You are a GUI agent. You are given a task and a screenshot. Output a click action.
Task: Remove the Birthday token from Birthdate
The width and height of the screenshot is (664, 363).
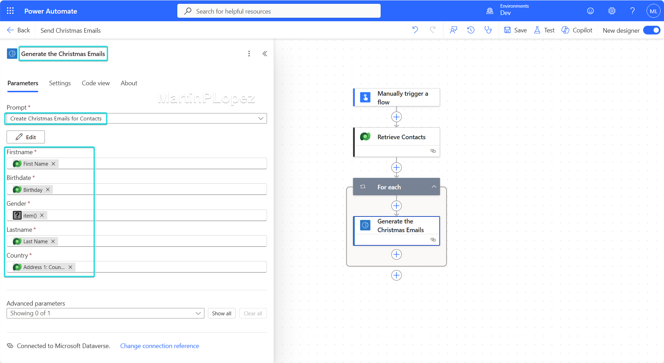pos(48,190)
